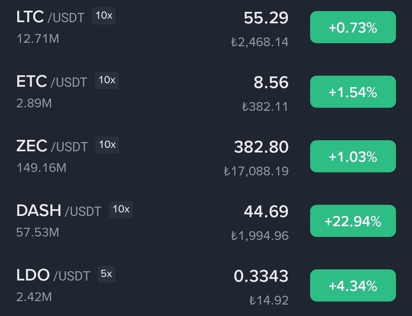Tap the +0.73% change button for LTC
The image size is (412, 316).
click(x=352, y=28)
